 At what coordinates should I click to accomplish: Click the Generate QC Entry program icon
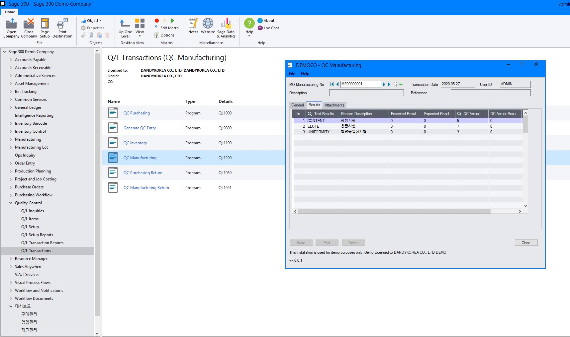[113, 128]
